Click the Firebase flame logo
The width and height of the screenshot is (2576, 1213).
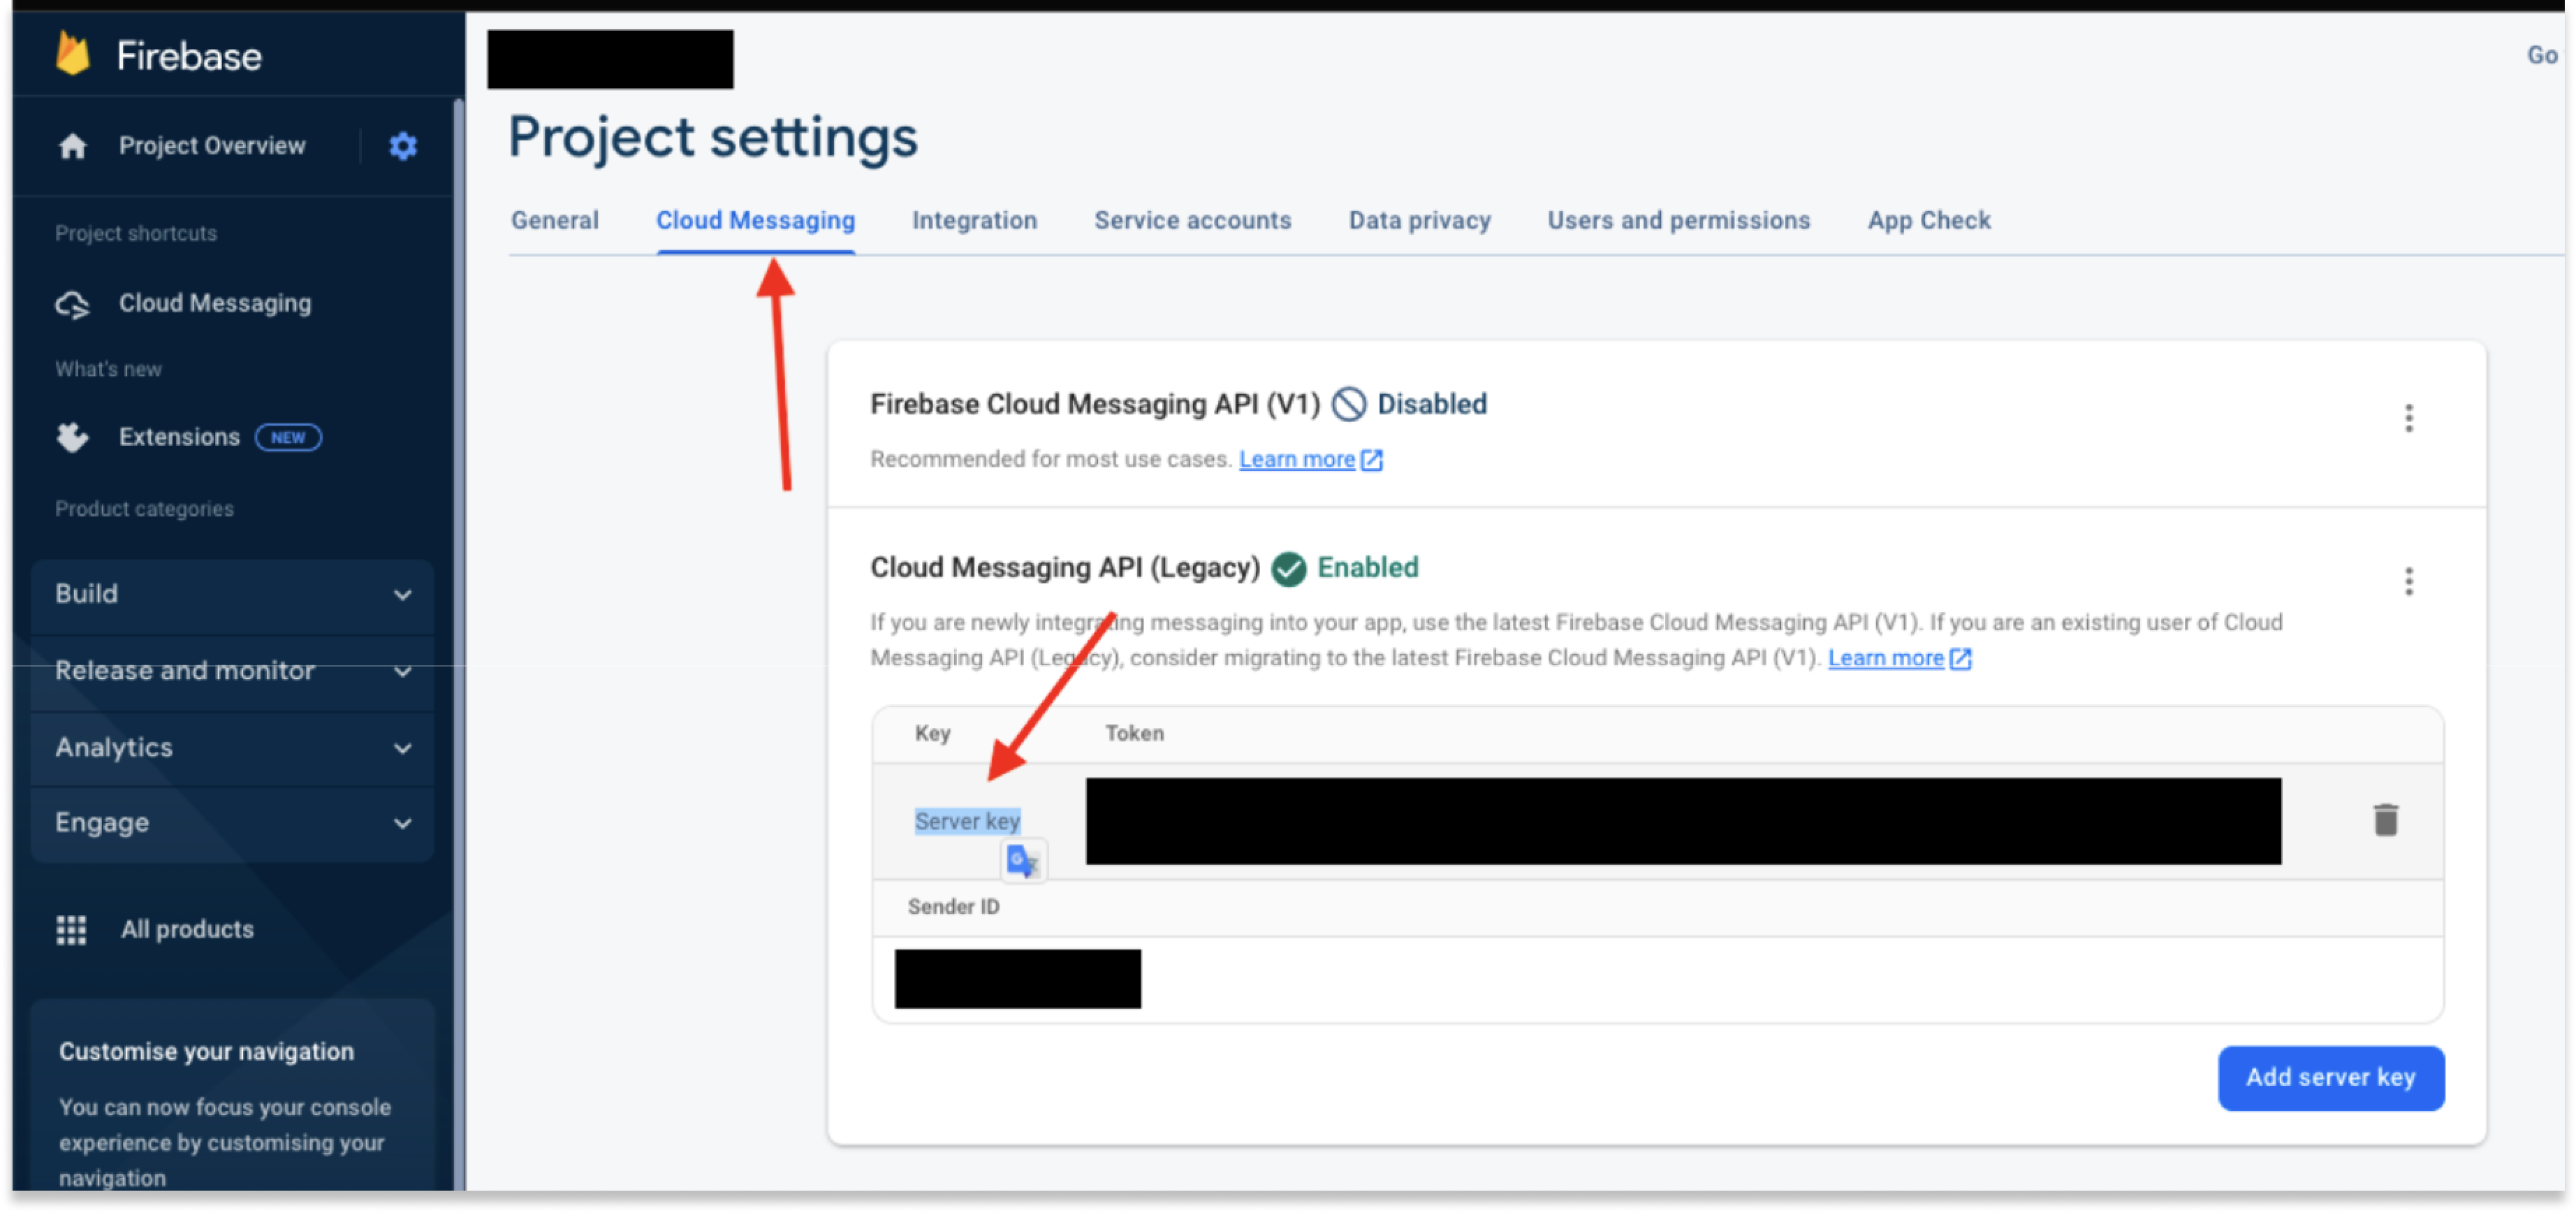(73, 53)
